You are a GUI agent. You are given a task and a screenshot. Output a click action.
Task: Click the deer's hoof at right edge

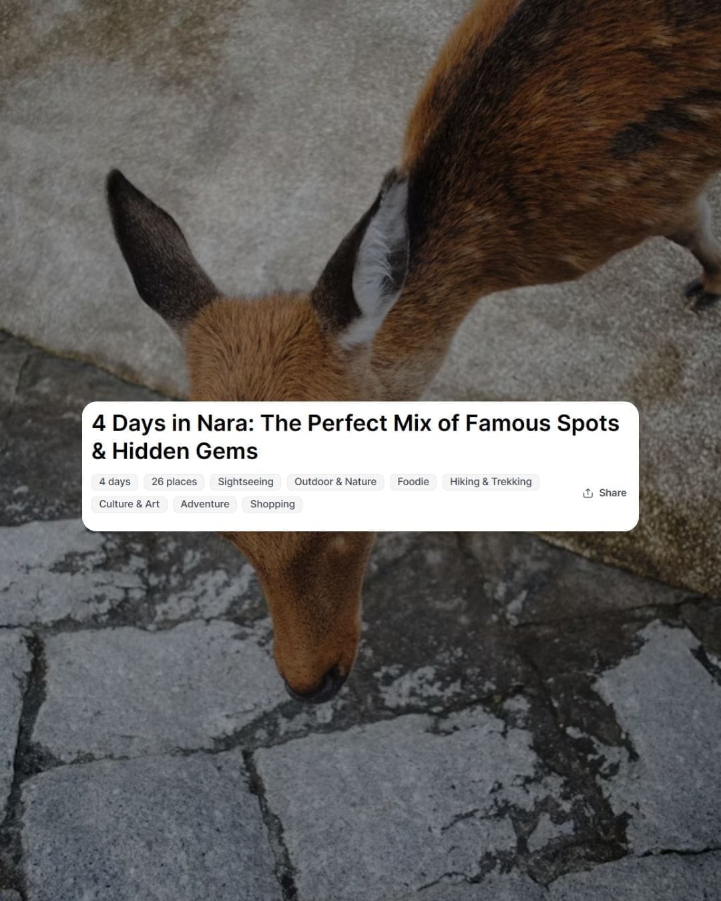[x=702, y=290]
